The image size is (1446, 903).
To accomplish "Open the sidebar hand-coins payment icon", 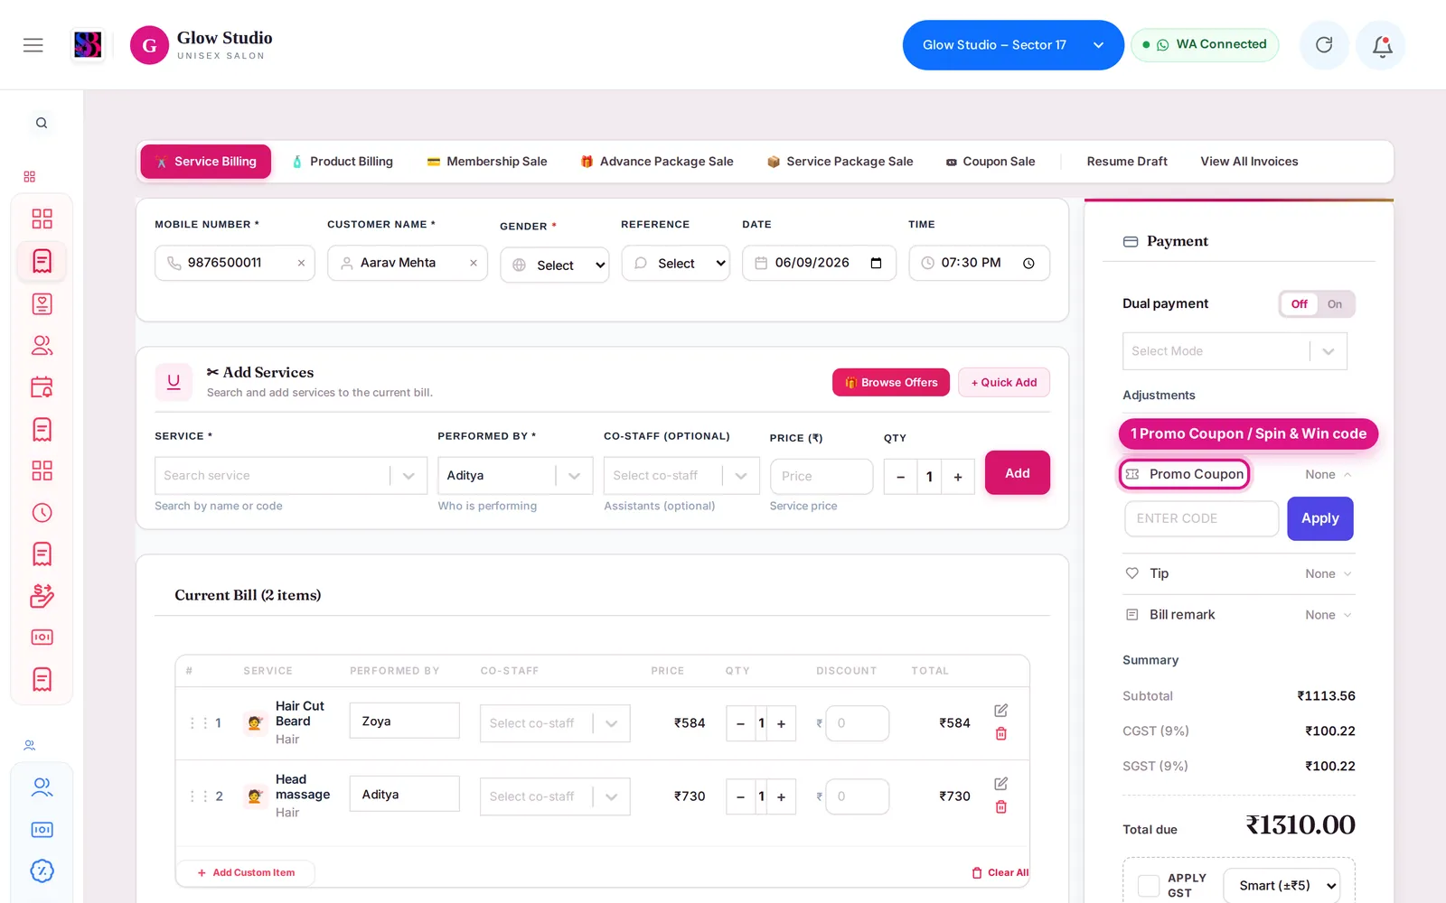I will pos(42,596).
